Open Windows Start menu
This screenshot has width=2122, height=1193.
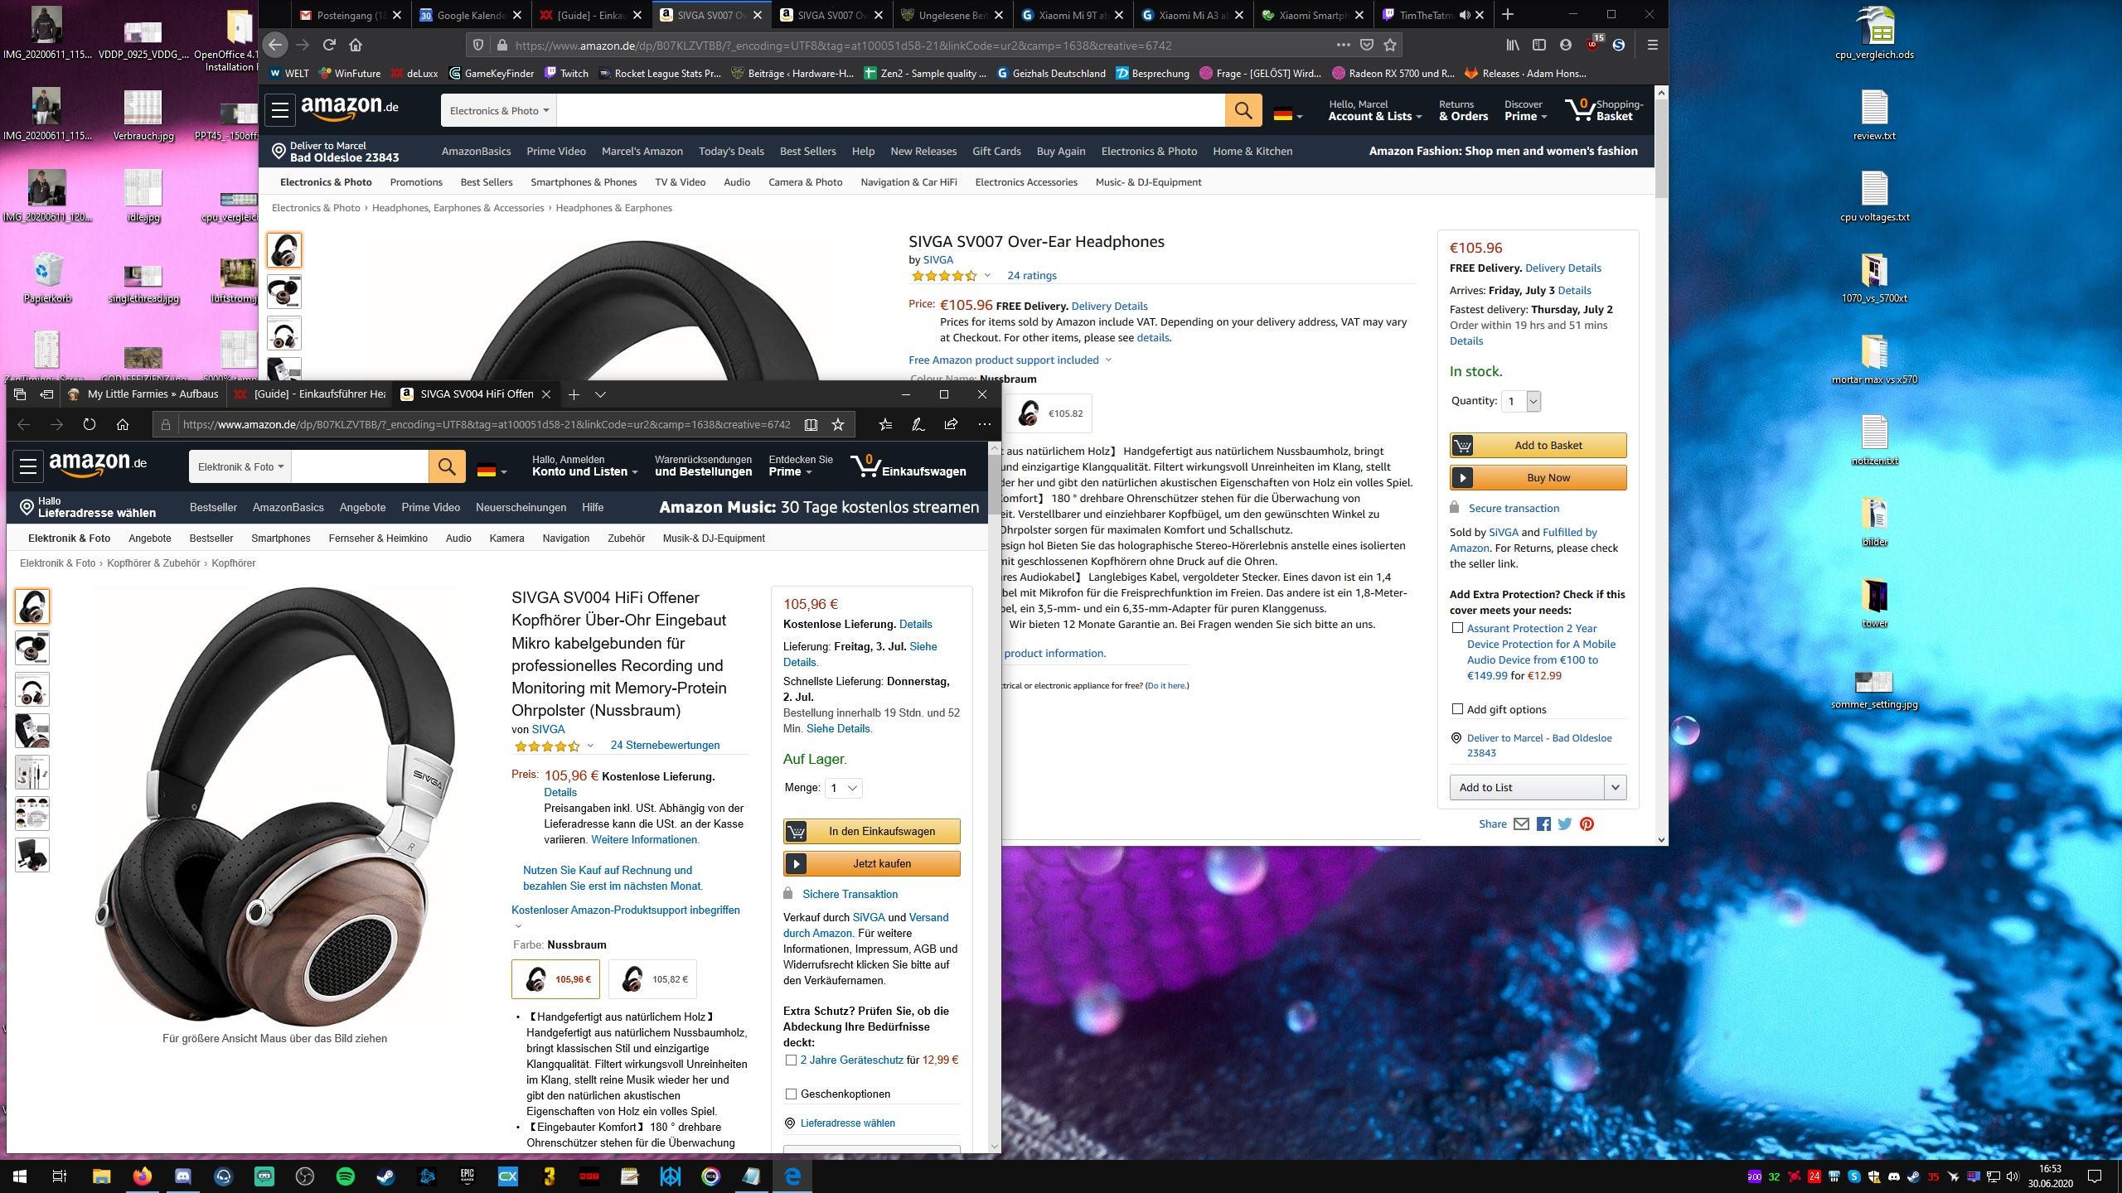pos(20,1176)
